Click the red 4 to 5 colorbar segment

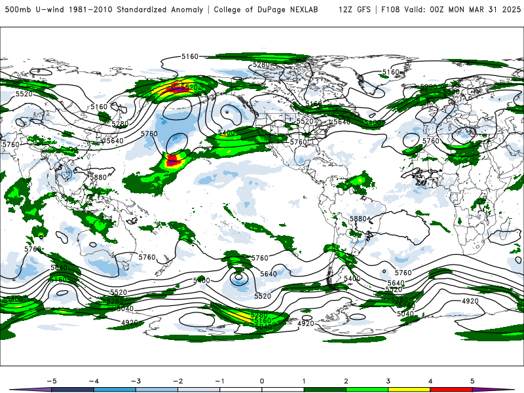click(x=451, y=390)
